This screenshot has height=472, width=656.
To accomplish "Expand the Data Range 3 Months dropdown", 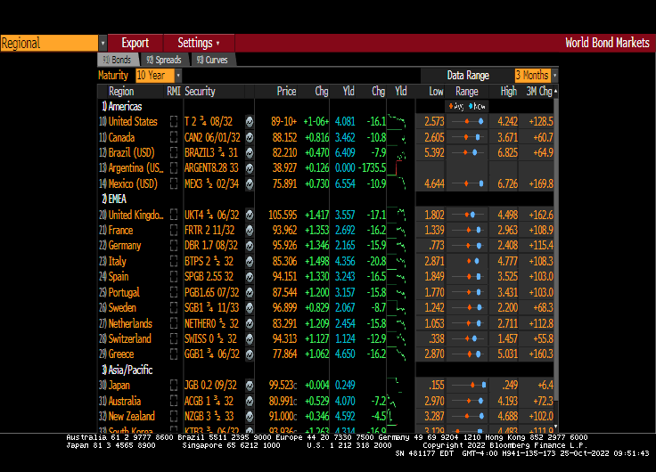I will pyautogui.click(x=536, y=76).
